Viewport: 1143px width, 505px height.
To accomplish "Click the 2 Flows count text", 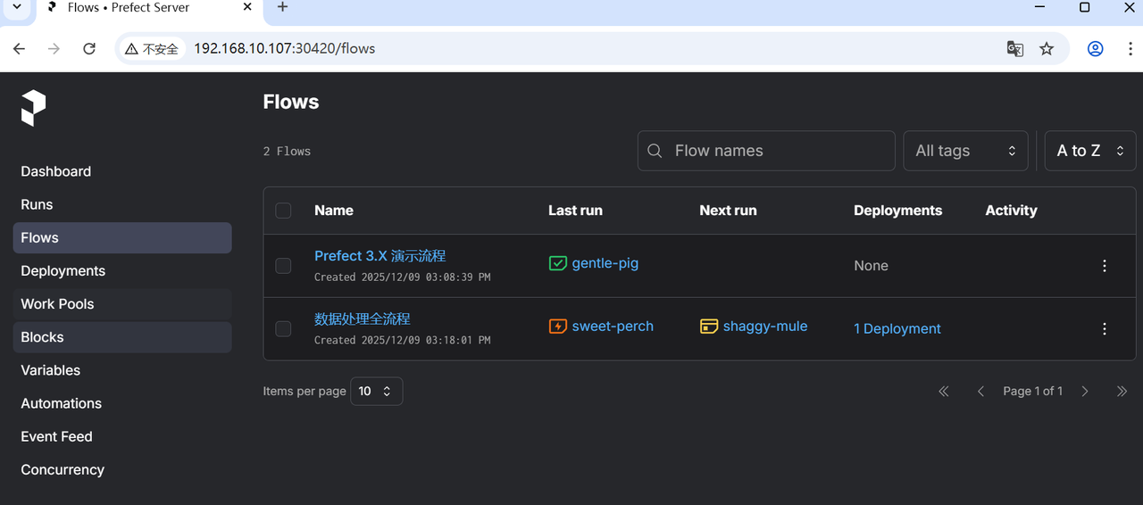I will pos(287,152).
